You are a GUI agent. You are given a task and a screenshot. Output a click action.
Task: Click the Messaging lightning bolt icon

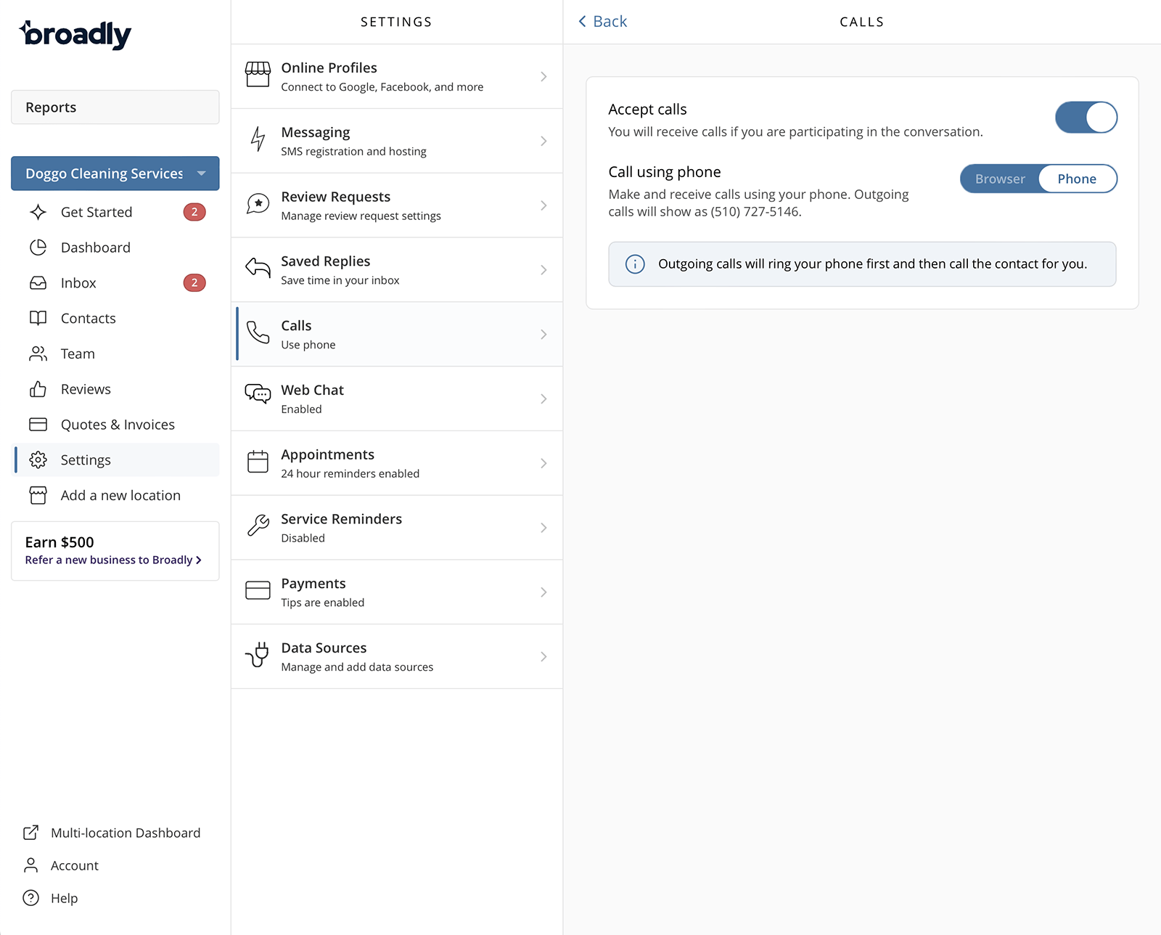coord(258,139)
